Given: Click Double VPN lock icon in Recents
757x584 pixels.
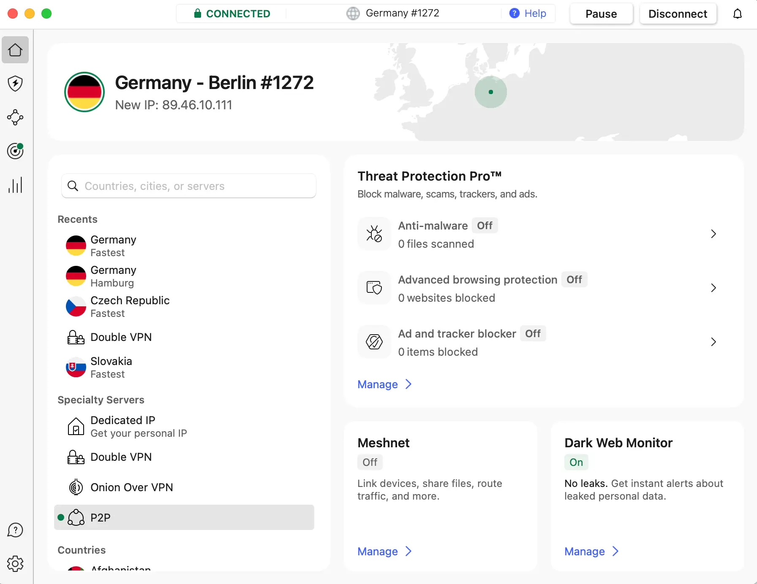Looking at the screenshot, I should tap(76, 337).
